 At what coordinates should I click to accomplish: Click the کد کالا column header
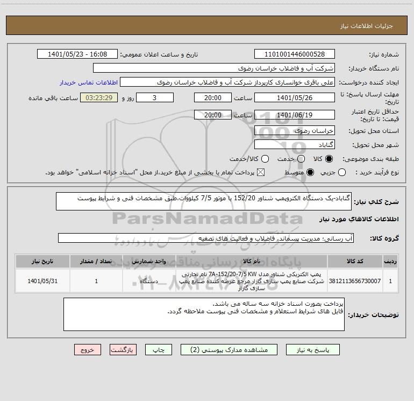(355, 261)
